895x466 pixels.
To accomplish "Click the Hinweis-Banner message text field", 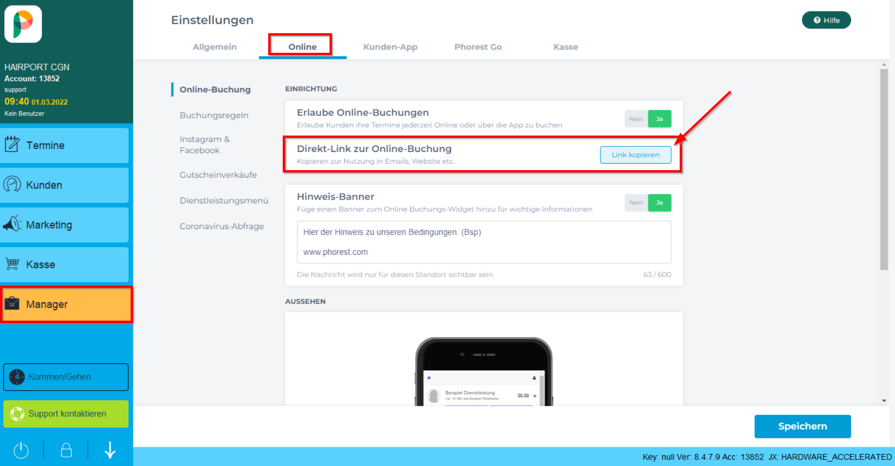I will click(484, 242).
